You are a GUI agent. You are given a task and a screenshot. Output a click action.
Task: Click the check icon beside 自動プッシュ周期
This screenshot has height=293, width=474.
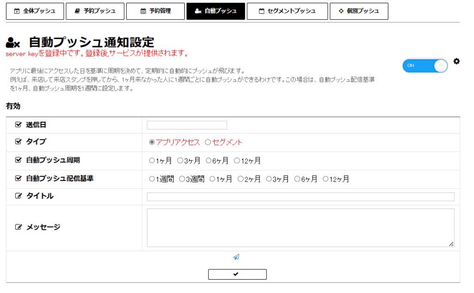tap(19, 160)
